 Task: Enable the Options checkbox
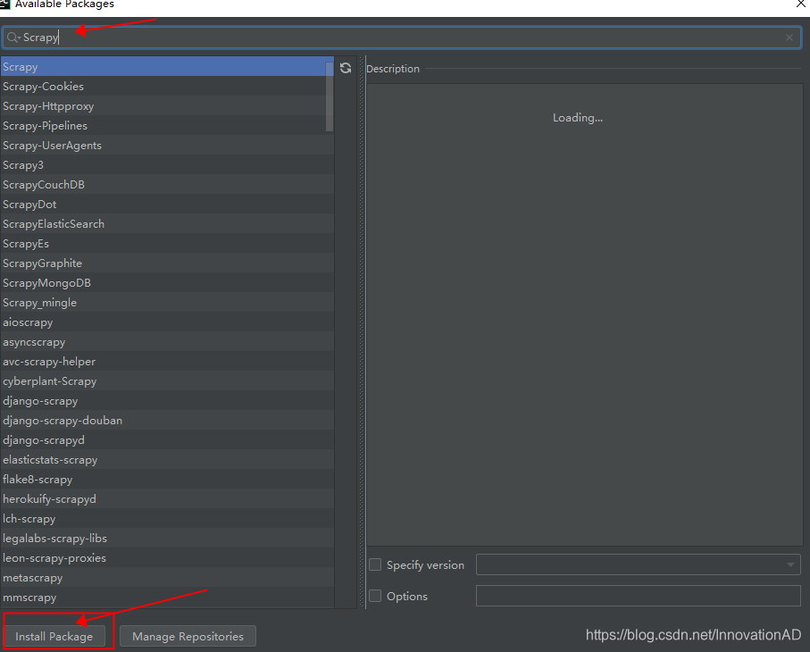click(x=375, y=596)
